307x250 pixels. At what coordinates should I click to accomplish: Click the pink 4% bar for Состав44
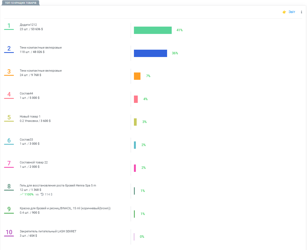[x=136, y=99]
